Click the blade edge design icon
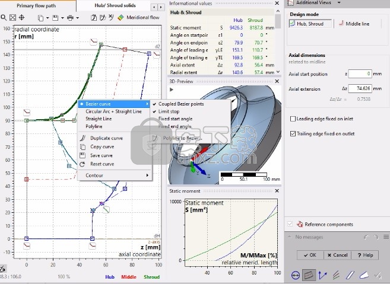The image size is (390, 284). 364,275
